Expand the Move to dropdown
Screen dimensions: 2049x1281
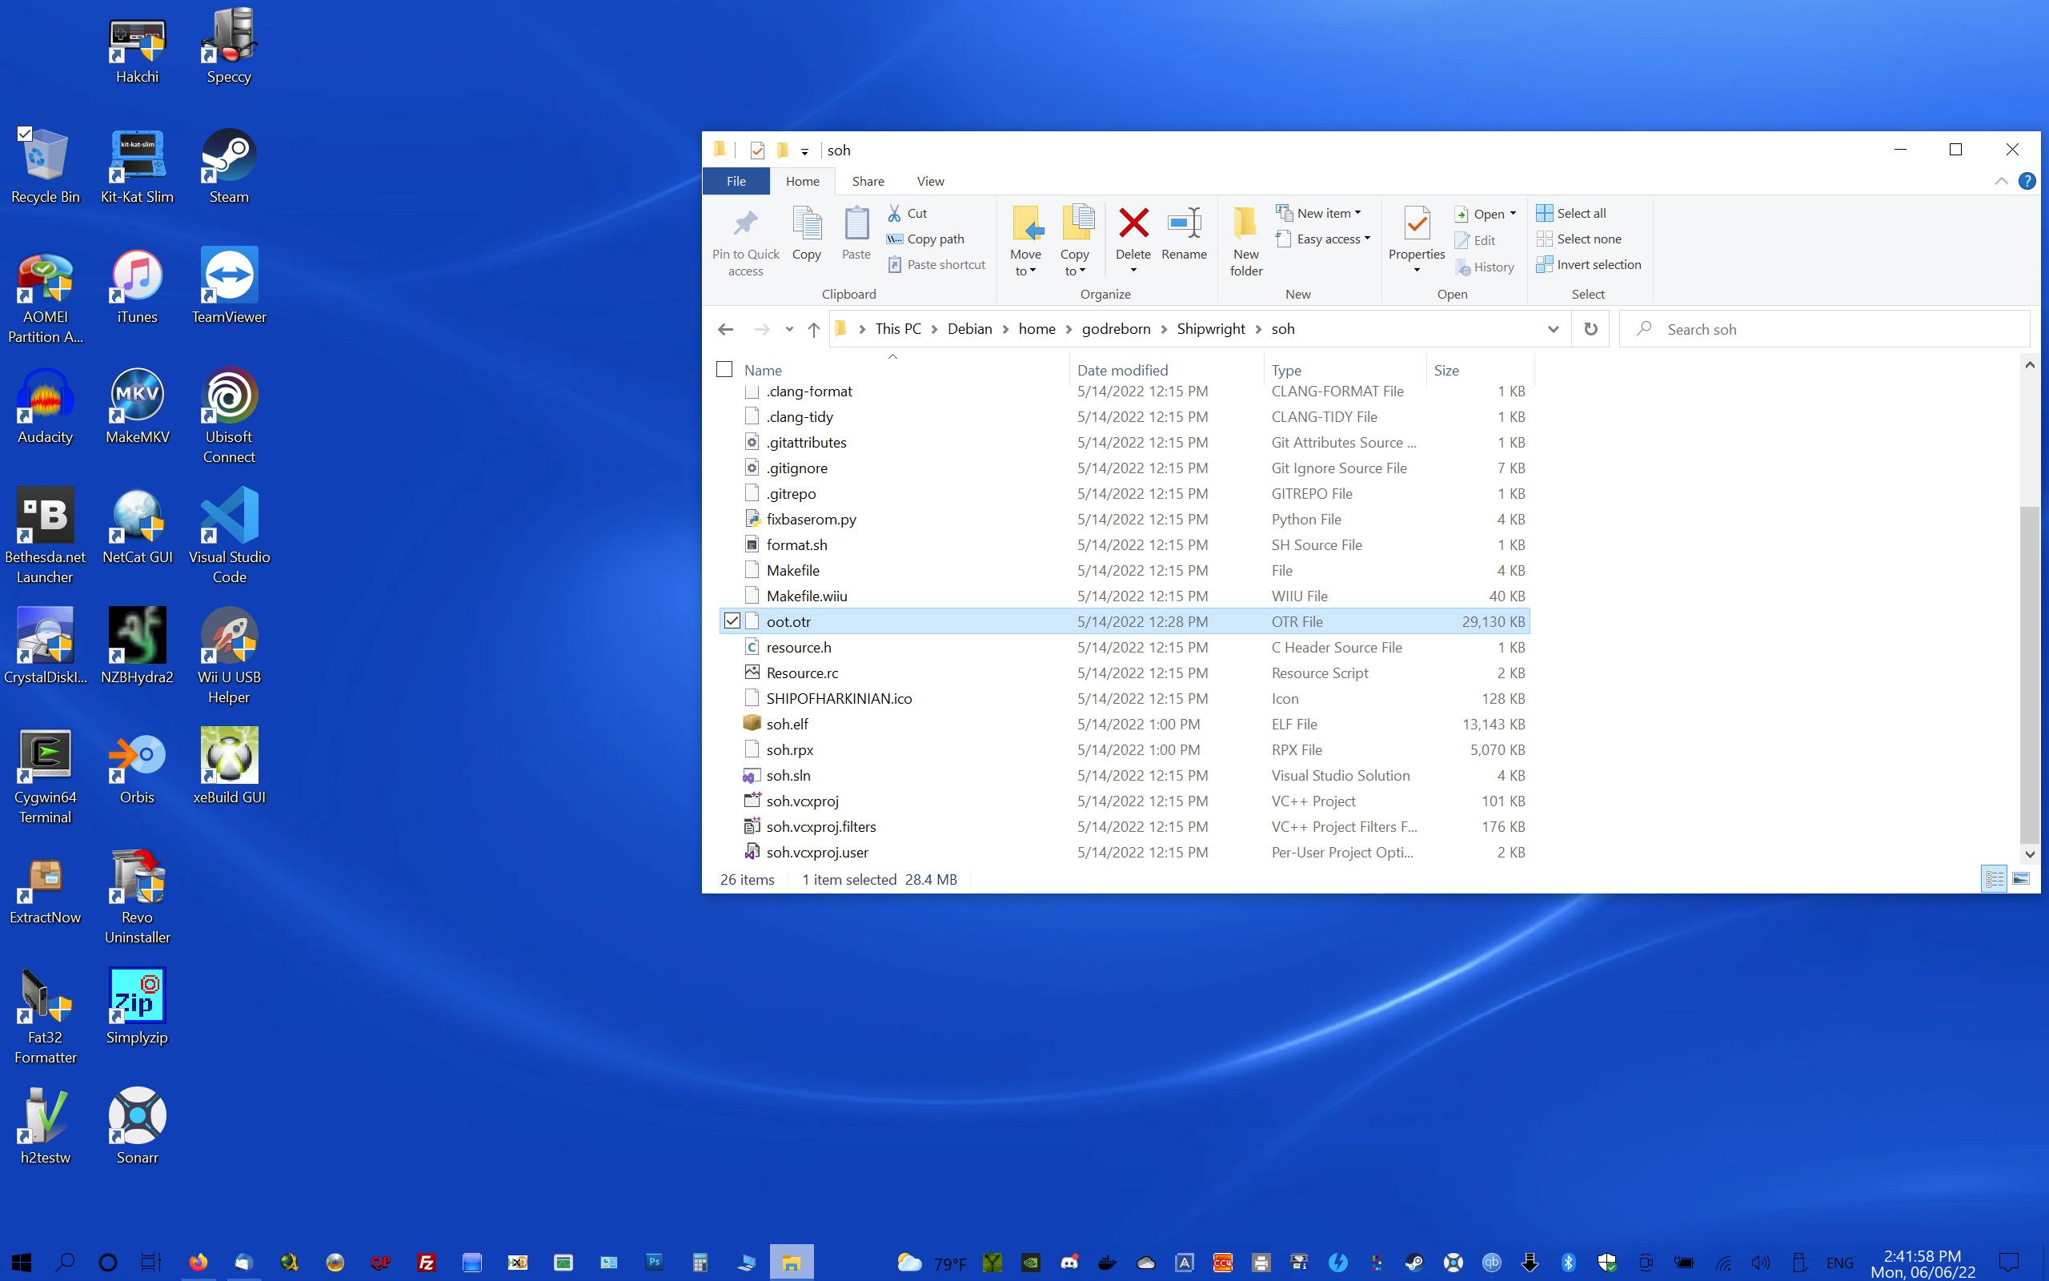click(1025, 263)
